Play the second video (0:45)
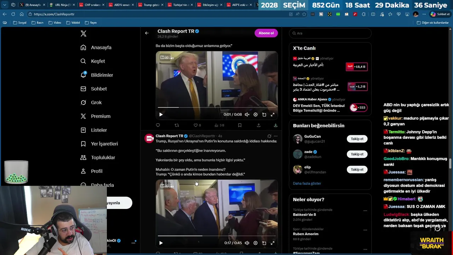453x255 pixels. [161, 243]
